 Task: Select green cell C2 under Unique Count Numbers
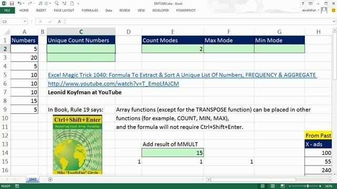81,49
